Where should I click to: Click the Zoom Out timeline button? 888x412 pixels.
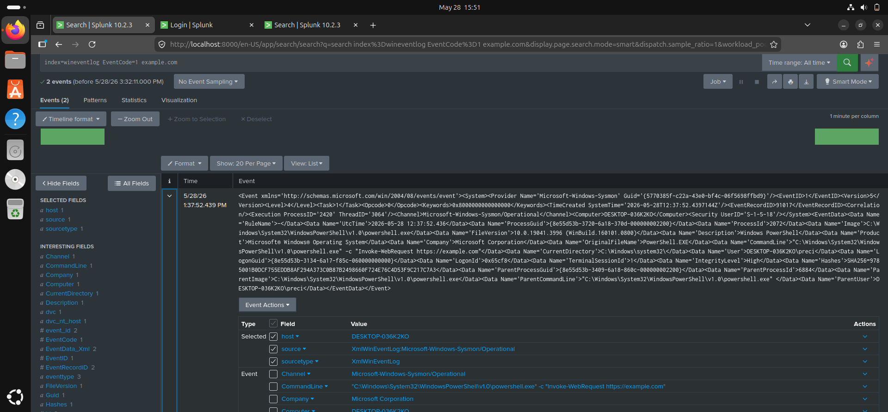click(x=135, y=119)
